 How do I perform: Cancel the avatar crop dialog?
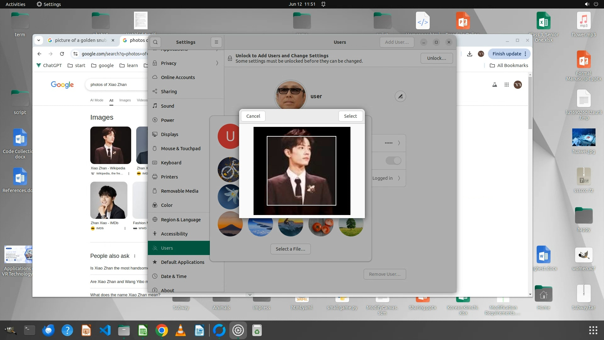(253, 116)
